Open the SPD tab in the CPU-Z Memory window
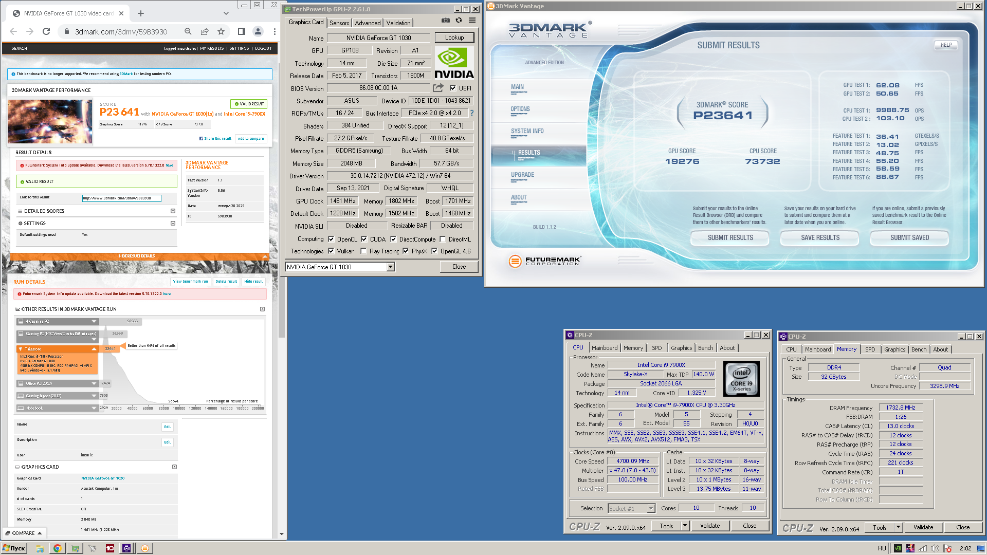This screenshot has width=987, height=555. tap(870, 349)
